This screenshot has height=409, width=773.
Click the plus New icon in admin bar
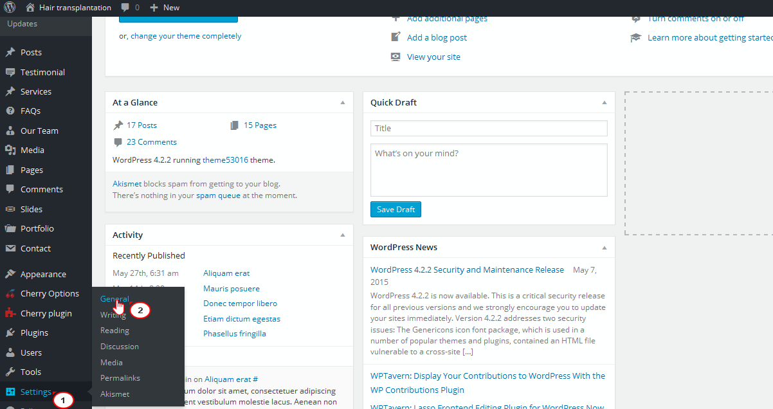click(154, 8)
